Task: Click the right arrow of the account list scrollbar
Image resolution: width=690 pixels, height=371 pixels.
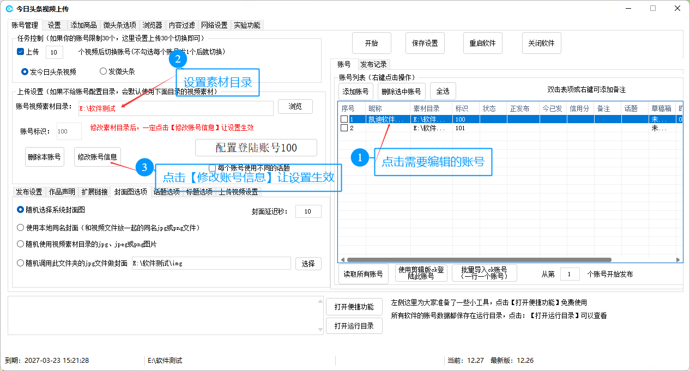Action: (677, 260)
